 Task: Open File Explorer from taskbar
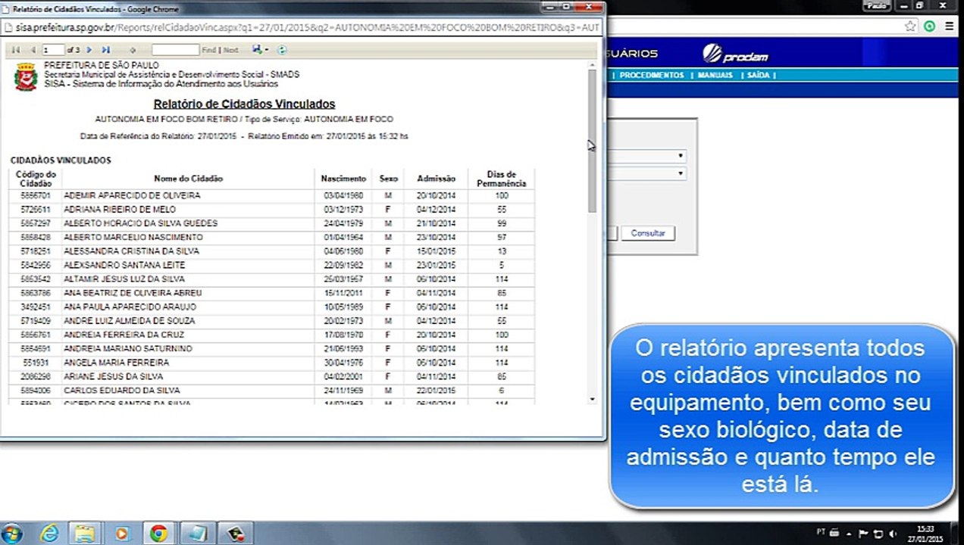(x=86, y=533)
